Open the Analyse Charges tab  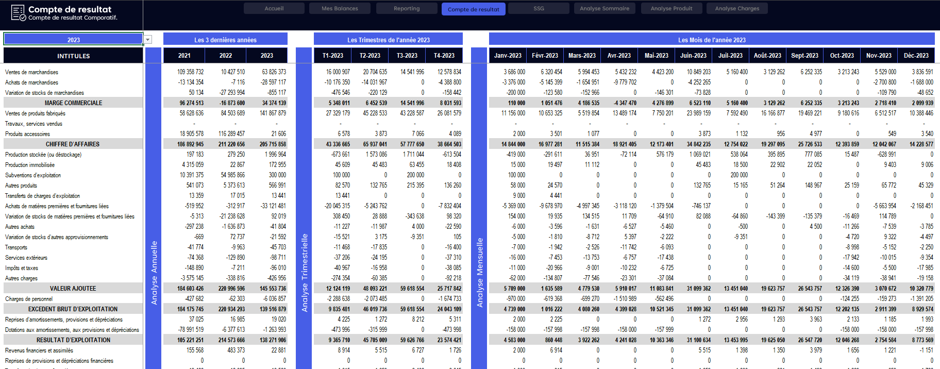pyautogui.click(x=737, y=8)
